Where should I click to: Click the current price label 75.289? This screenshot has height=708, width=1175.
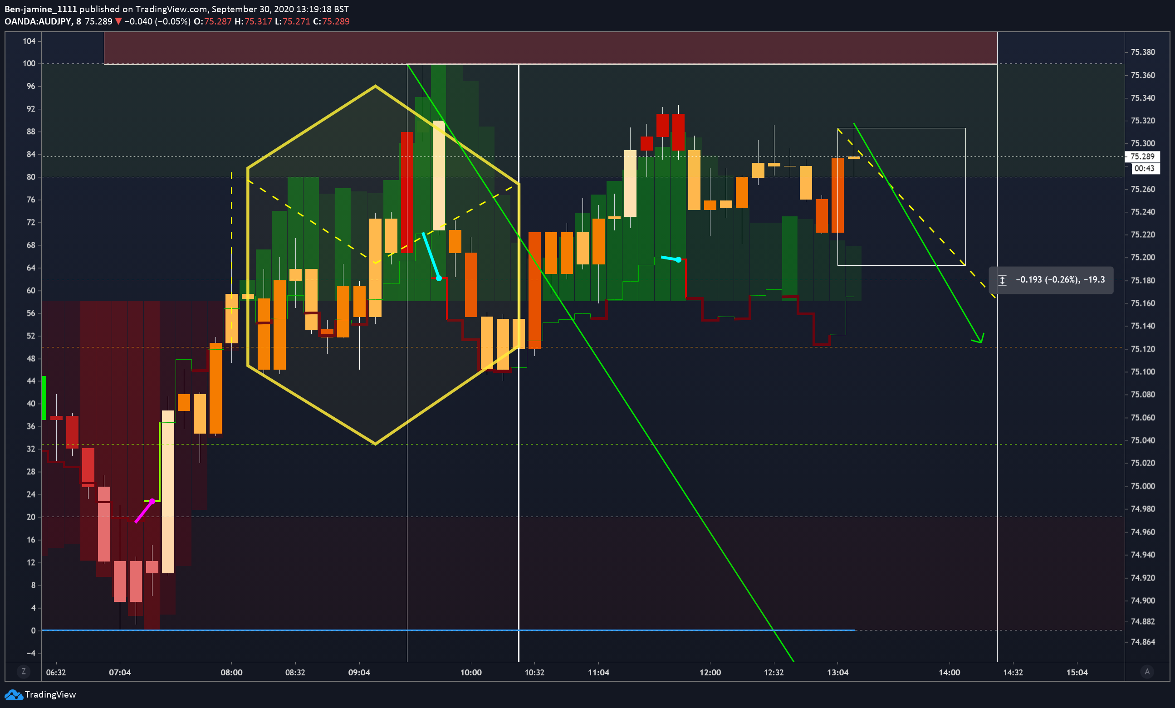point(1142,156)
